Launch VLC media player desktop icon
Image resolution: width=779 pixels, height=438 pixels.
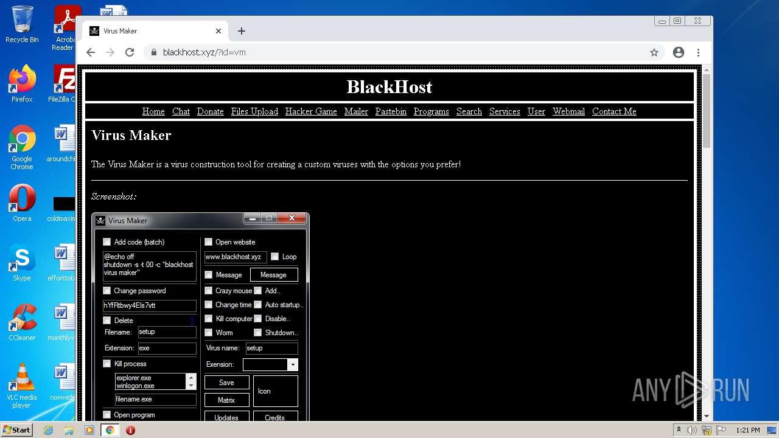(x=21, y=386)
